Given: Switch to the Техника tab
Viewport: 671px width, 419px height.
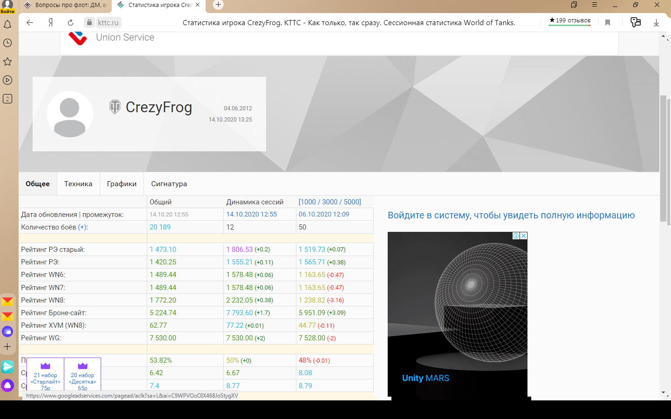Looking at the screenshot, I should [78, 184].
